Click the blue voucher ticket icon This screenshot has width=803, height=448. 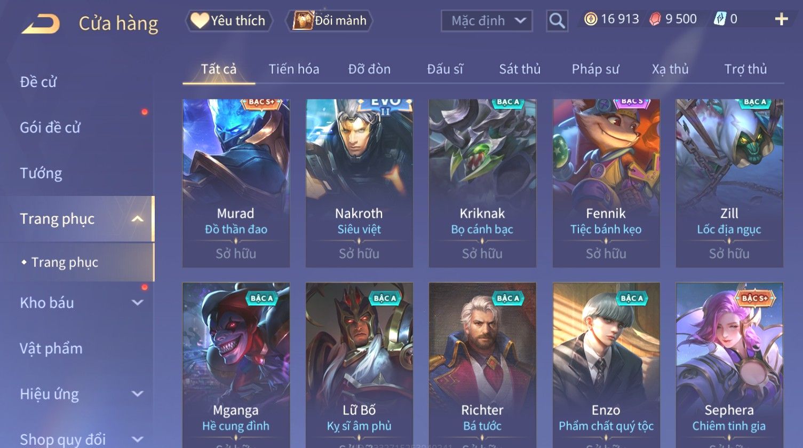pyautogui.click(x=720, y=19)
